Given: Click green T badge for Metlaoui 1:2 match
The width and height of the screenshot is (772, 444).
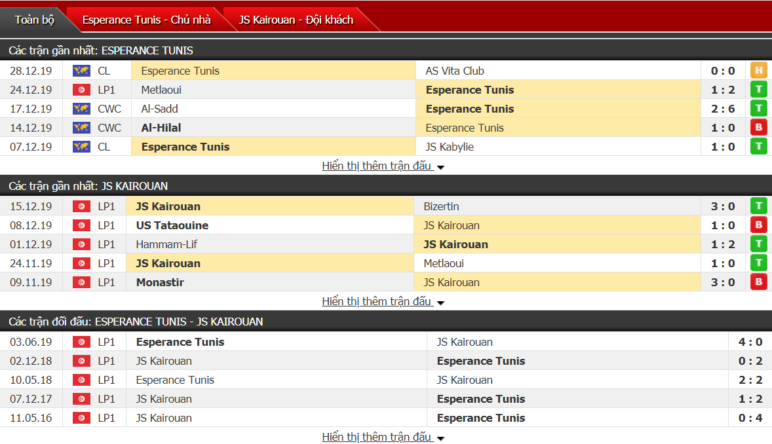Looking at the screenshot, I should (759, 90).
